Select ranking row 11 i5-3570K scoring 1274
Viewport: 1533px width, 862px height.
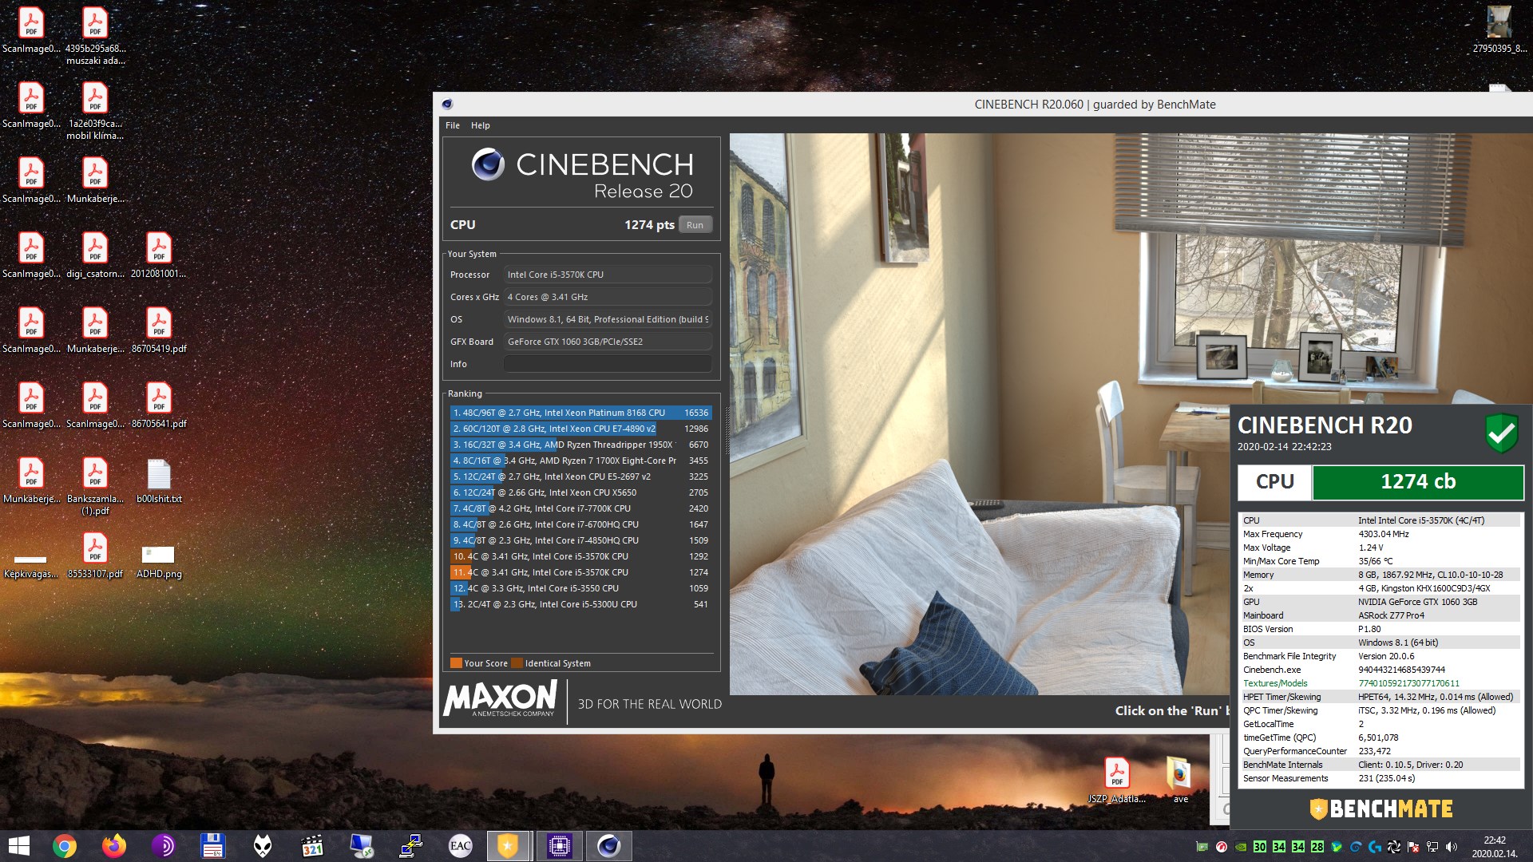pos(580,572)
